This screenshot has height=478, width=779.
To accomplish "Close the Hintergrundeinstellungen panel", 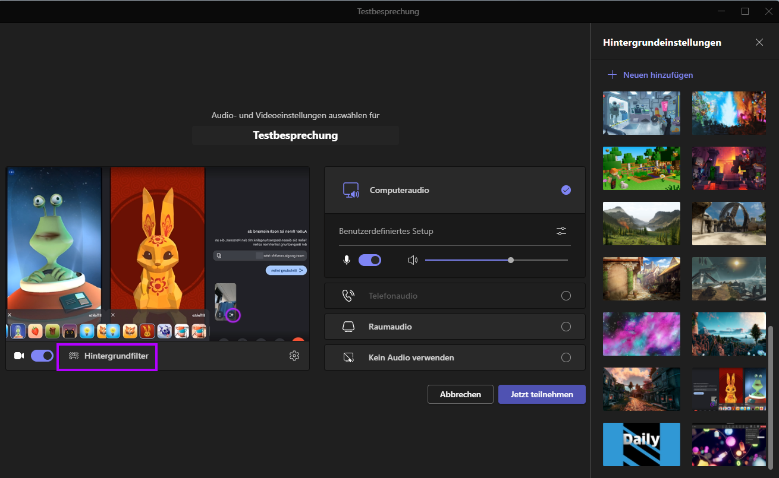I will point(759,42).
